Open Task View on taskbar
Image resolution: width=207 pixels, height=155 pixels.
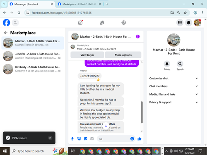pos(73,151)
